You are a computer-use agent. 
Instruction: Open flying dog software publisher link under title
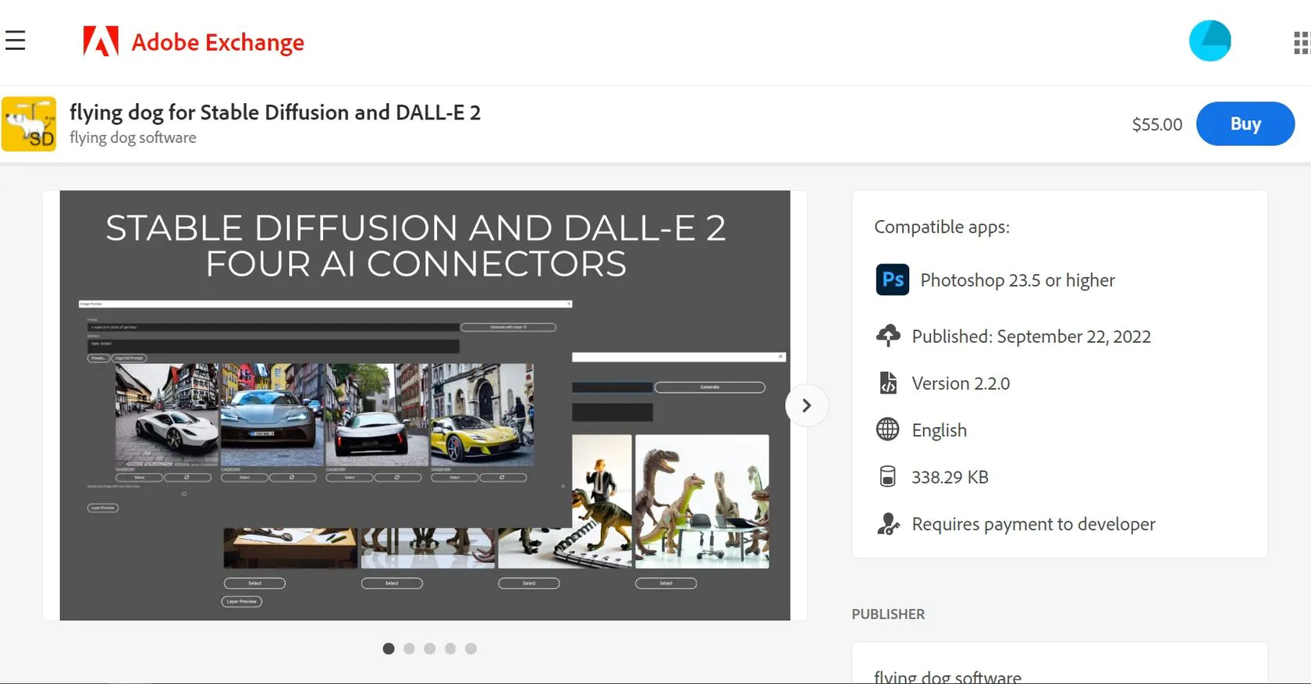[133, 137]
